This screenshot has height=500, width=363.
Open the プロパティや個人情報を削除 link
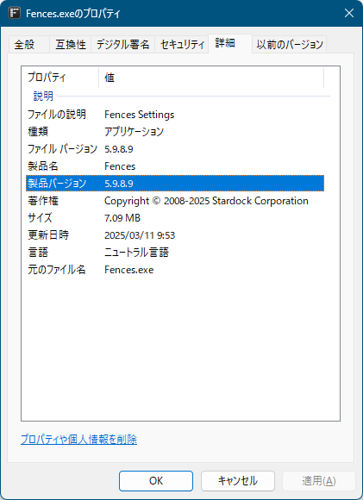[x=78, y=440]
